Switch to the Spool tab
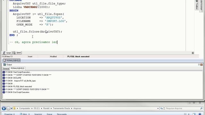205x115 pixels. (17, 53)
